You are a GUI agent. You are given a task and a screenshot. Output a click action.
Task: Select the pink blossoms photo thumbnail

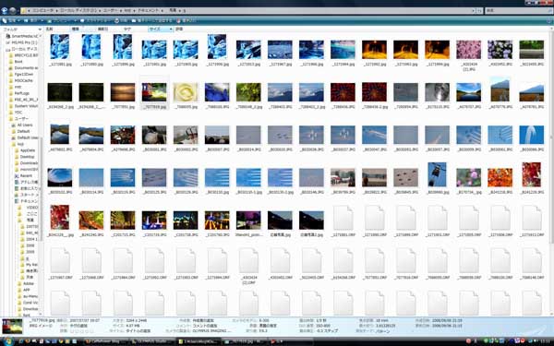(468, 50)
